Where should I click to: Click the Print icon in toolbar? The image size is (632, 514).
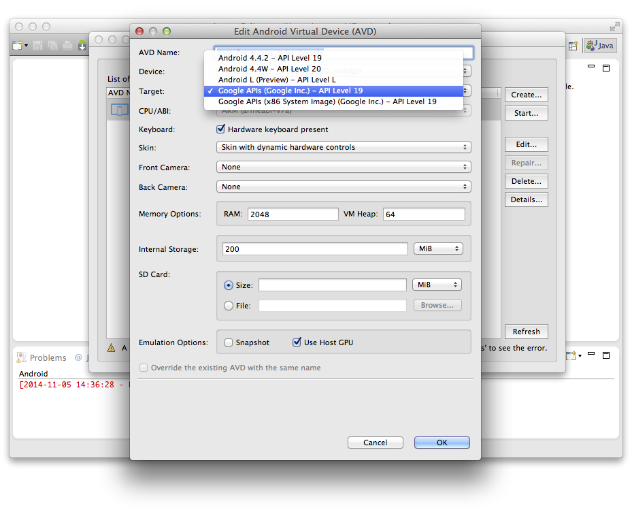(67, 46)
